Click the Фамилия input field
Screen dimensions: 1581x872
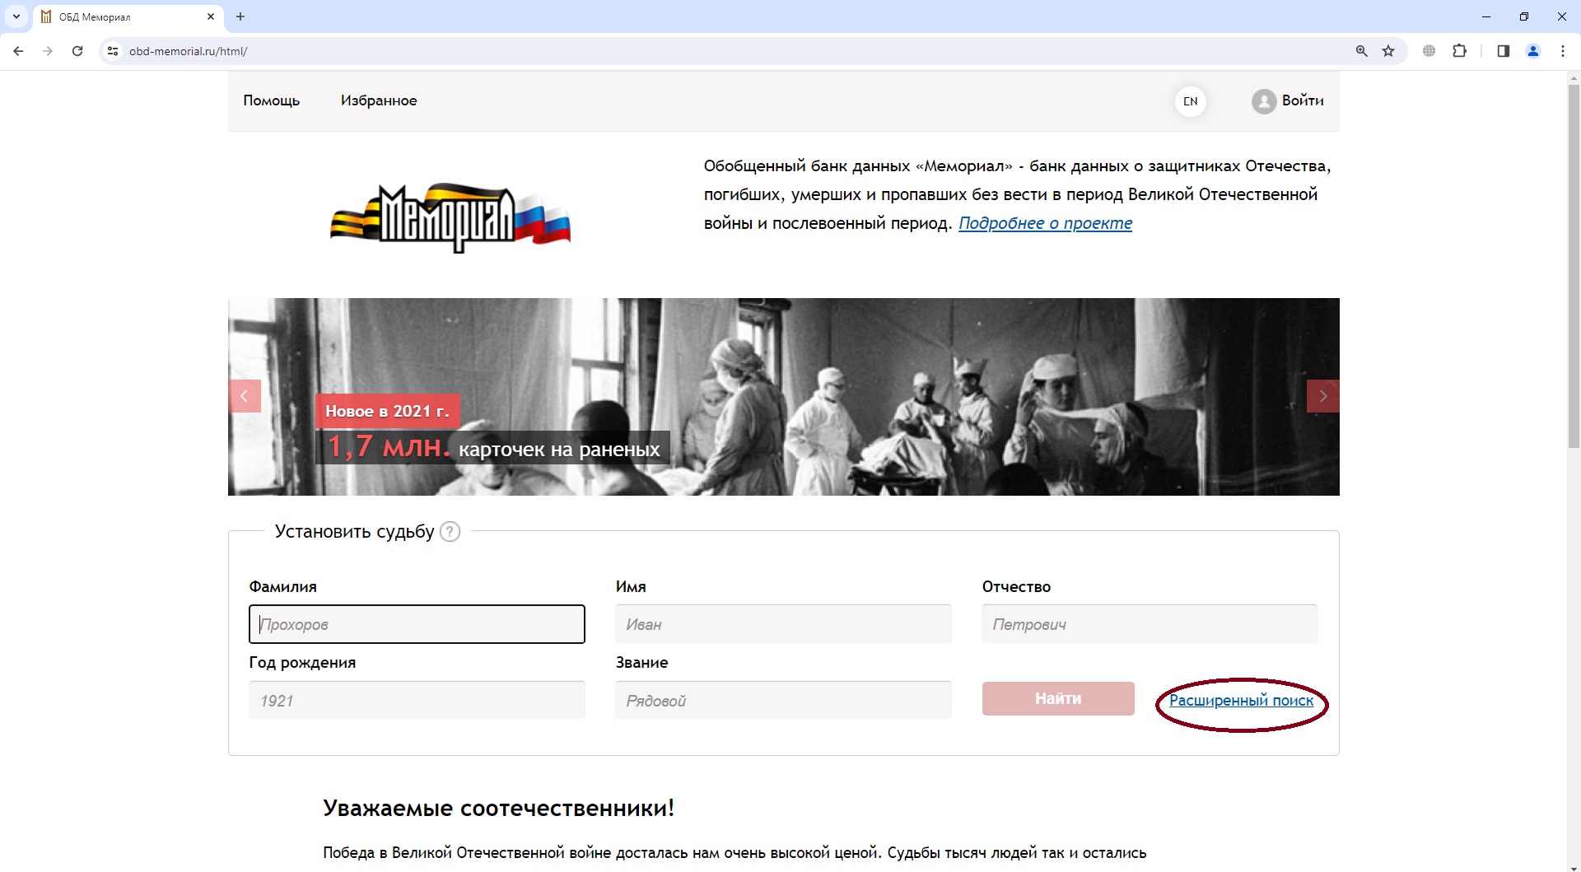tap(417, 624)
